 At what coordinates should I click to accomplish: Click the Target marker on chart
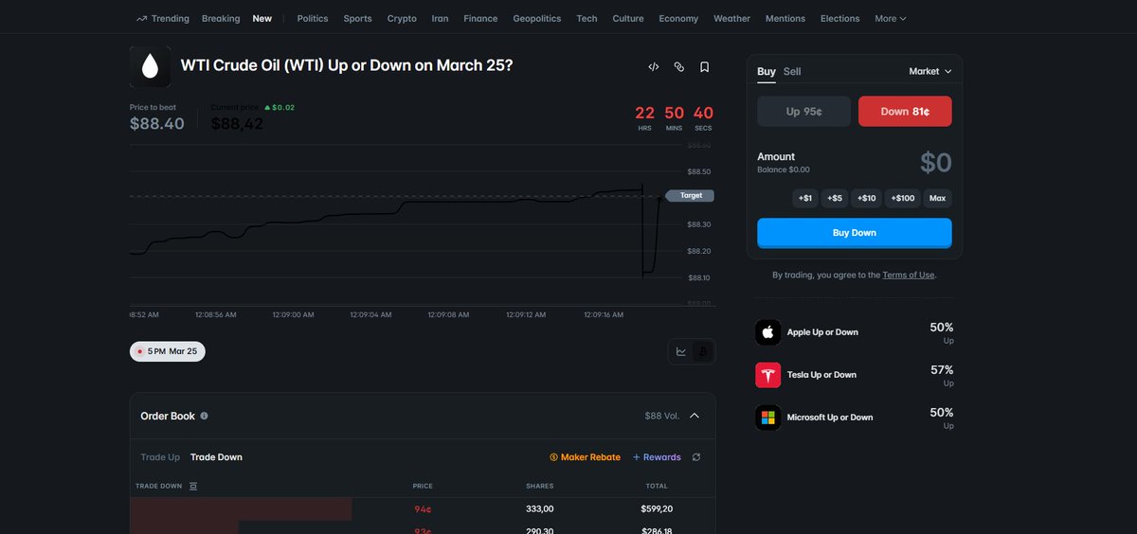(689, 195)
